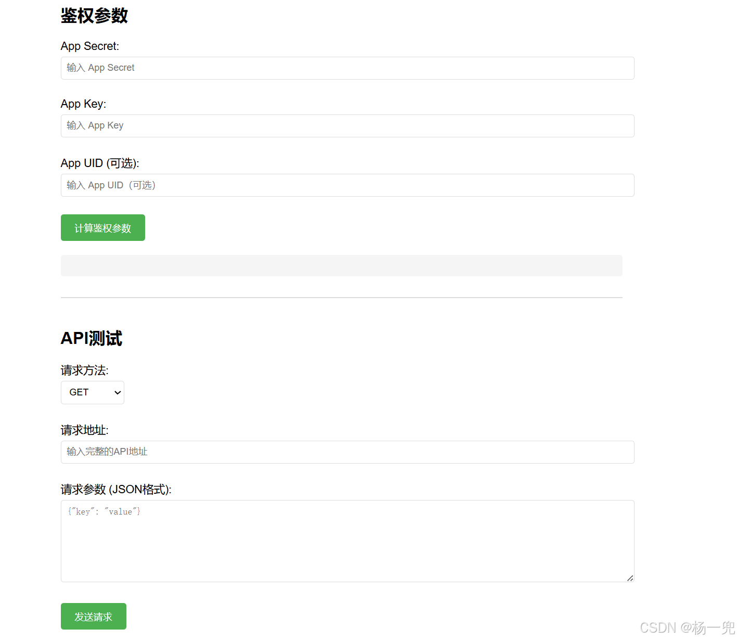
Task: Click the gray authentication result box
Action: click(341, 265)
